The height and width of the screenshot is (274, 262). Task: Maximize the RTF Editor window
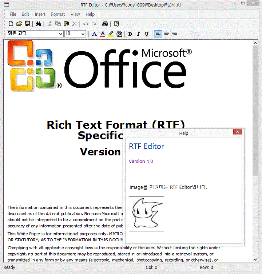click(243, 3)
